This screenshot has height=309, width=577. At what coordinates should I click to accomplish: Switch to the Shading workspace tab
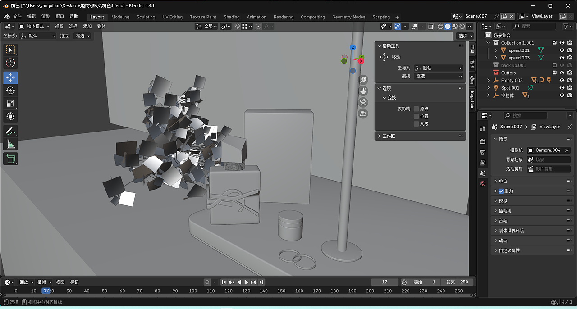click(232, 17)
